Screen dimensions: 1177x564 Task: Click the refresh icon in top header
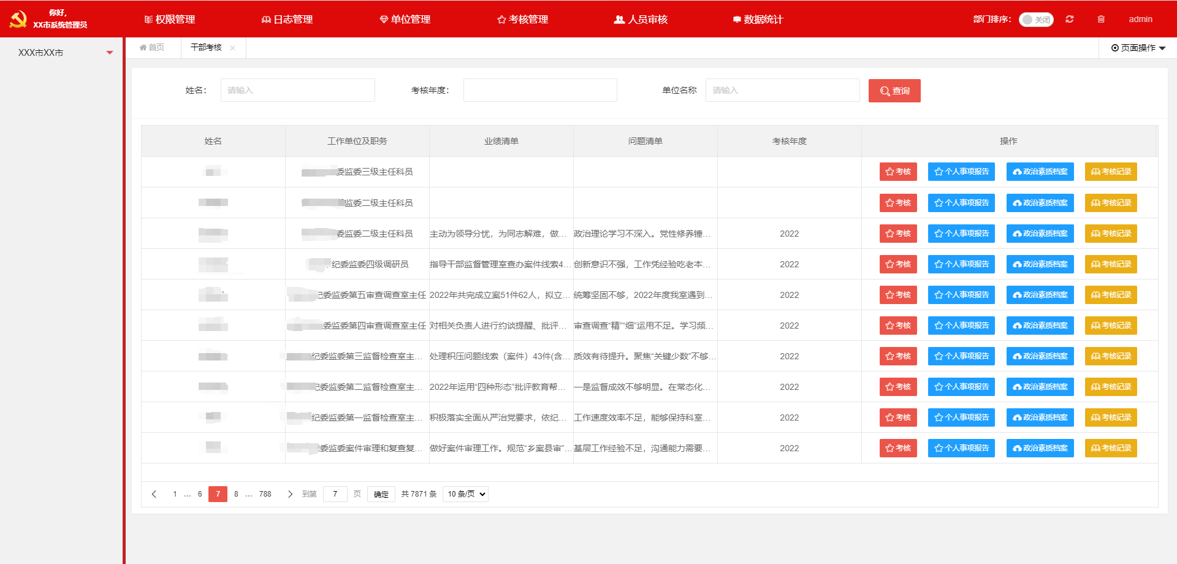tap(1070, 19)
